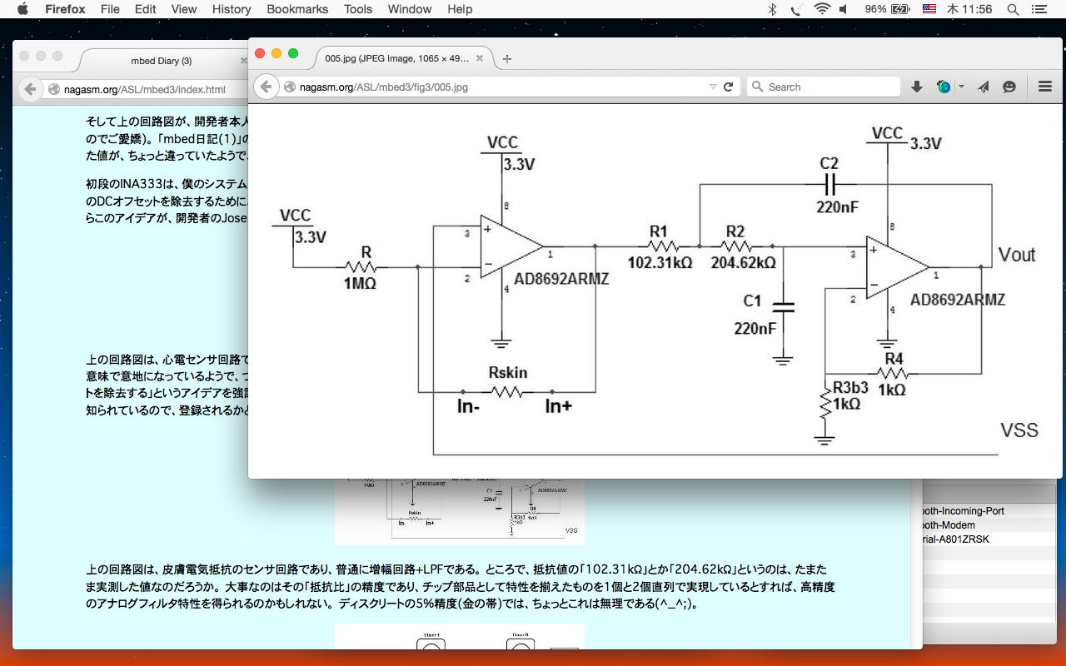
Task: Click the globe extension icon in toolbar
Action: point(944,87)
